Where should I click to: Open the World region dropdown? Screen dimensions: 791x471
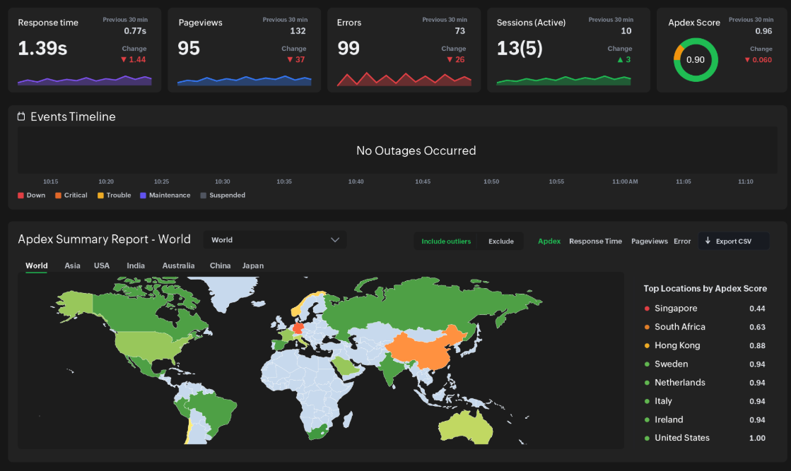pos(274,240)
